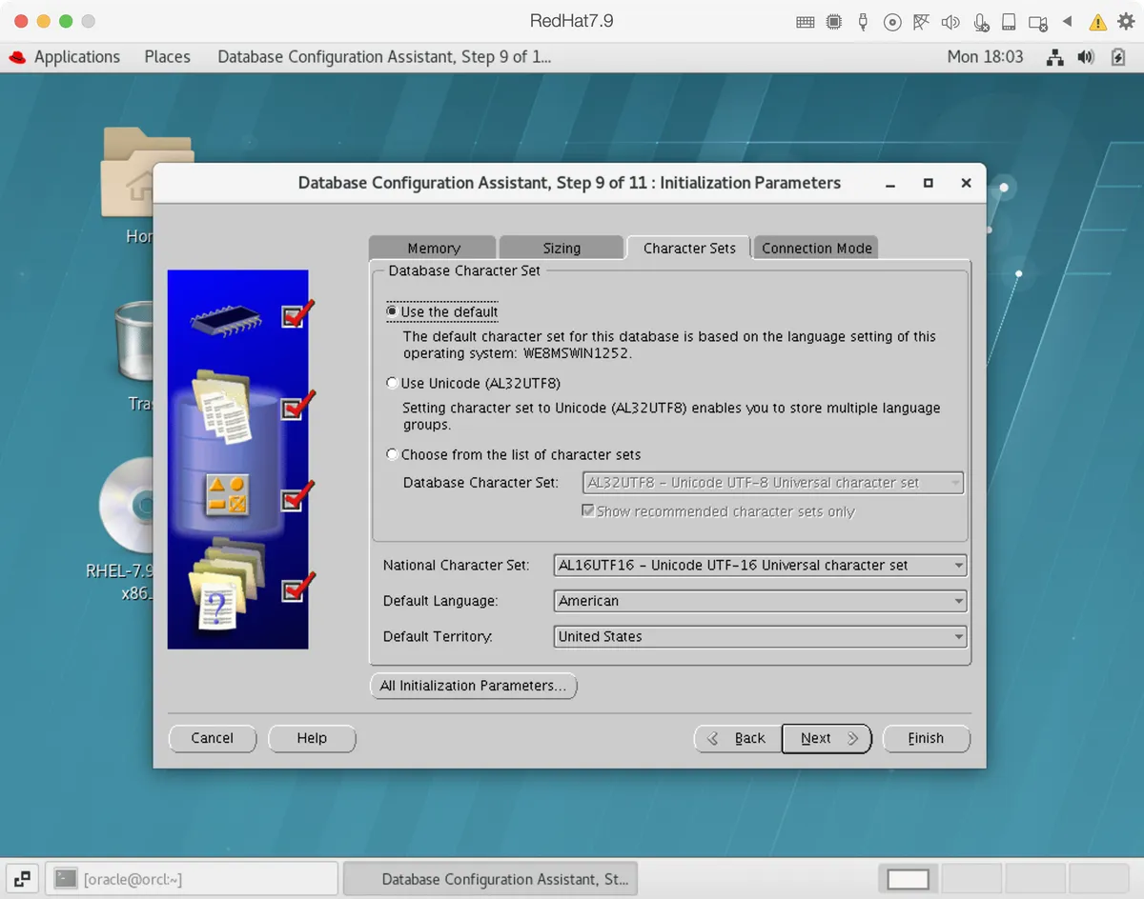Click the Finish button
This screenshot has width=1144, height=899.
926,738
